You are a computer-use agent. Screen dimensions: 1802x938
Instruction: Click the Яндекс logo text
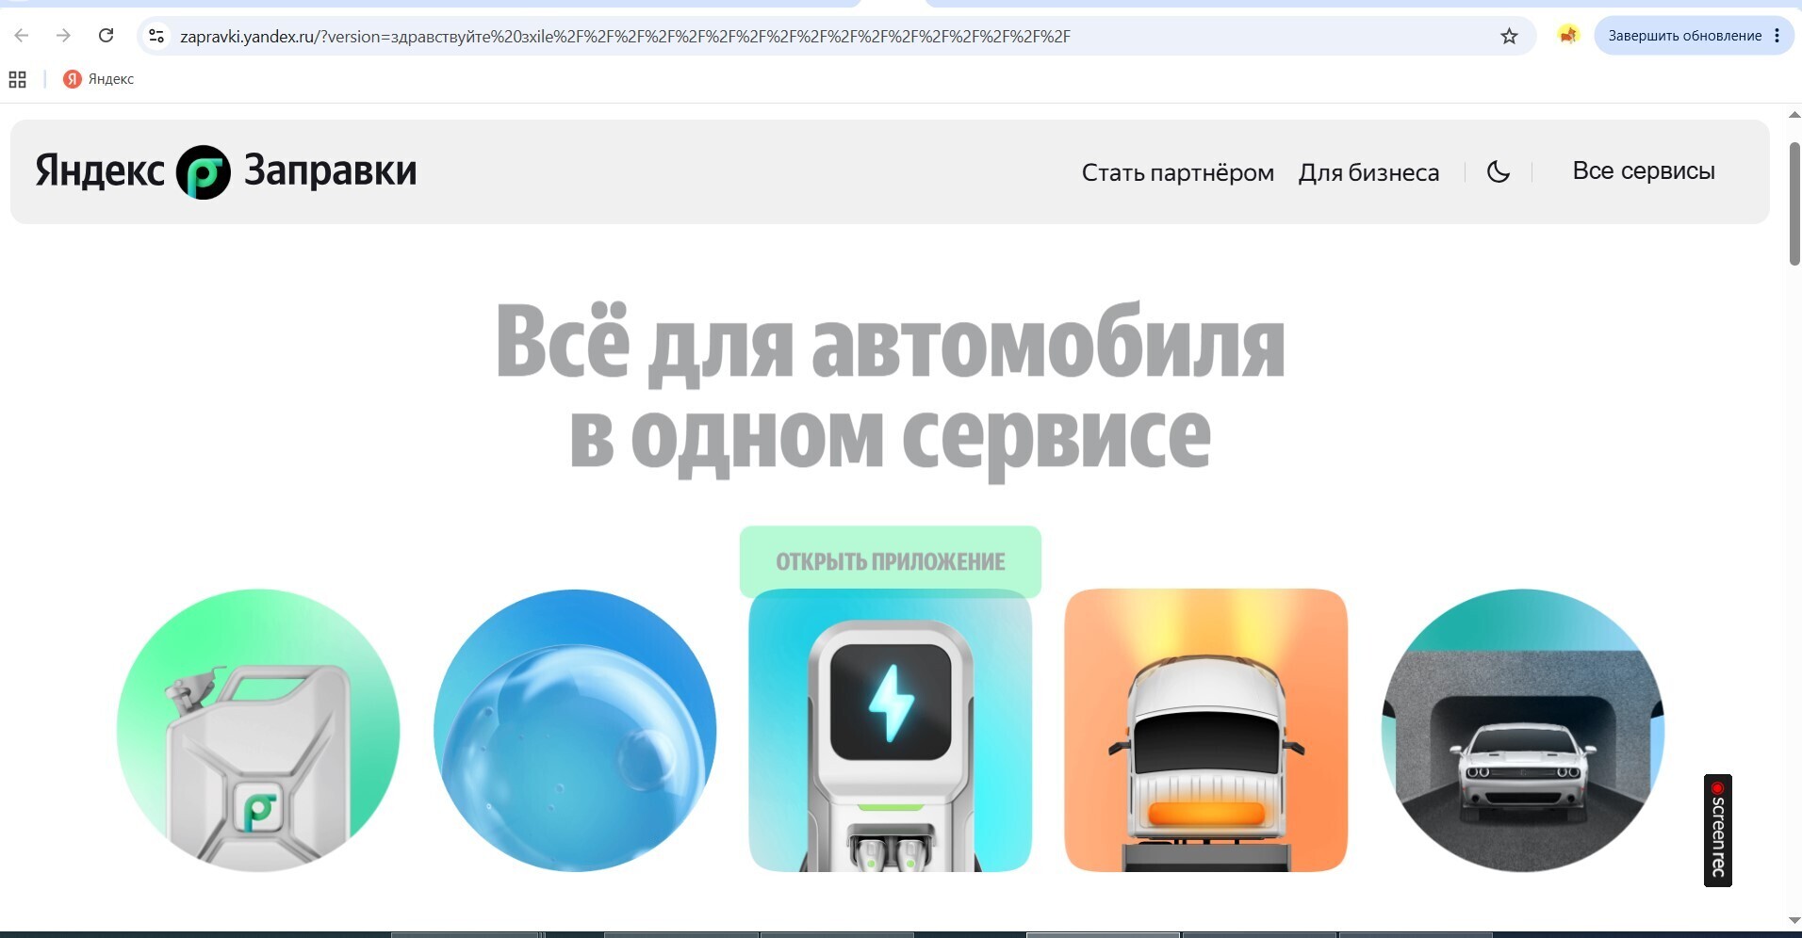(100, 171)
